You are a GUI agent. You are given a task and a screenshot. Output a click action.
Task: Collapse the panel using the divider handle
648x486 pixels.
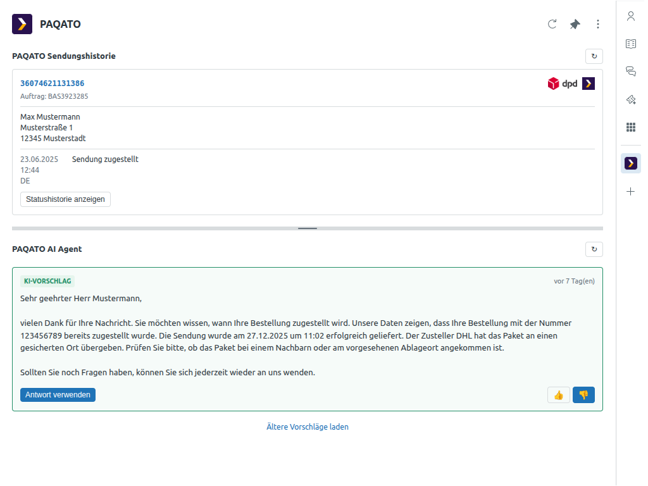tap(308, 228)
